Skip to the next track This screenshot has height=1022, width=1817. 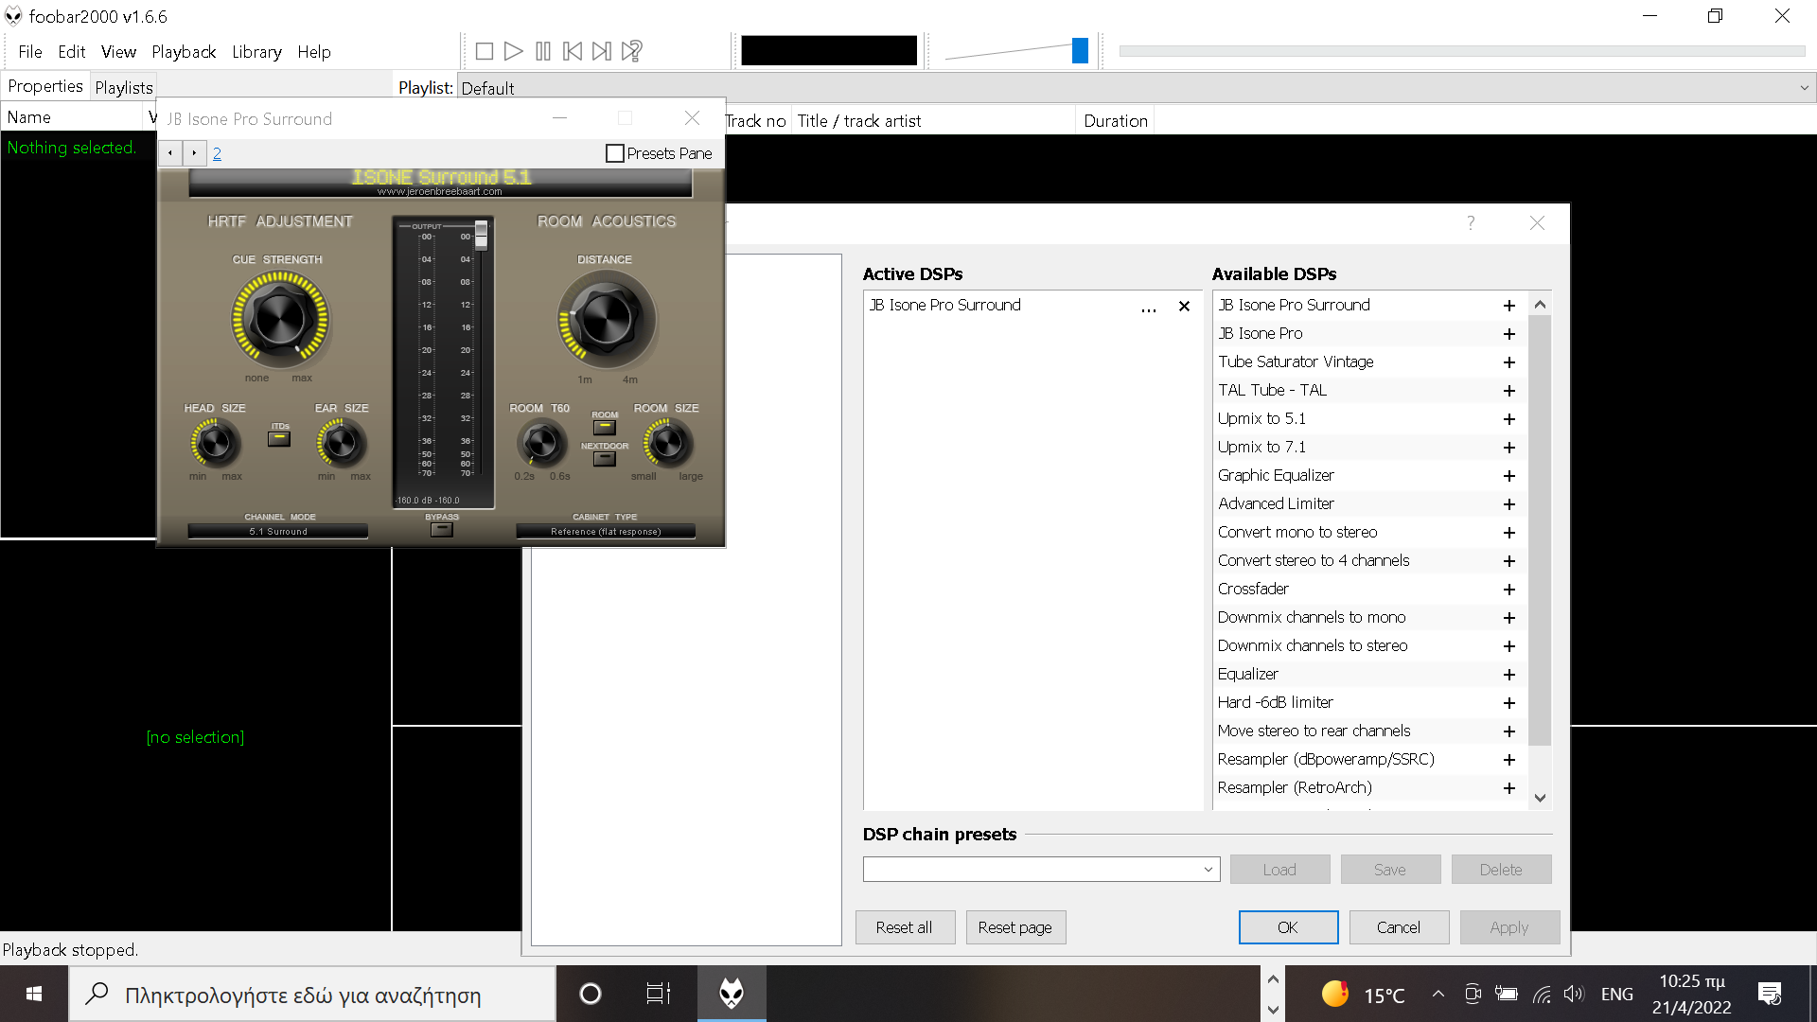pyautogui.click(x=602, y=51)
